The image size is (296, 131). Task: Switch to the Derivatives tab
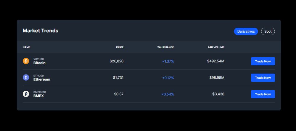tap(246, 31)
